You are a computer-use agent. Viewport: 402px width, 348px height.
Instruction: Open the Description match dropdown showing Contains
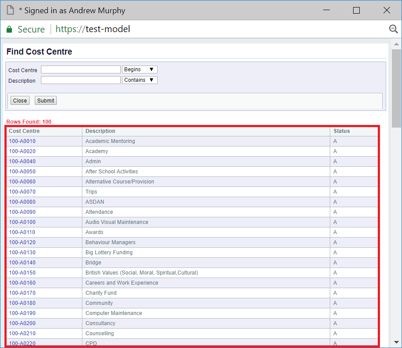pyautogui.click(x=140, y=80)
